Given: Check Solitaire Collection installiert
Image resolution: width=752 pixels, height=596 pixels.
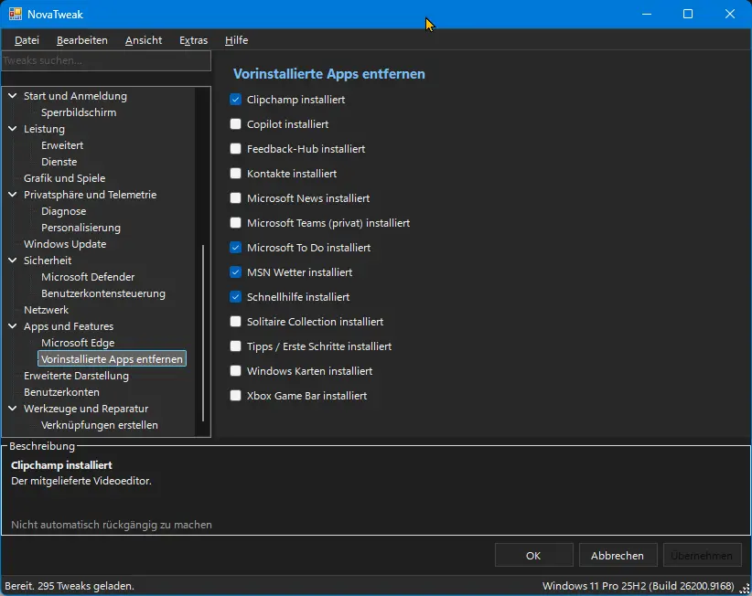Looking at the screenshot, I should tap(235, 322).
